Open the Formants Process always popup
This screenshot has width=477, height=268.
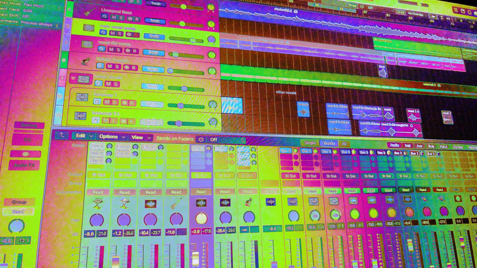(x=40, y=24)
